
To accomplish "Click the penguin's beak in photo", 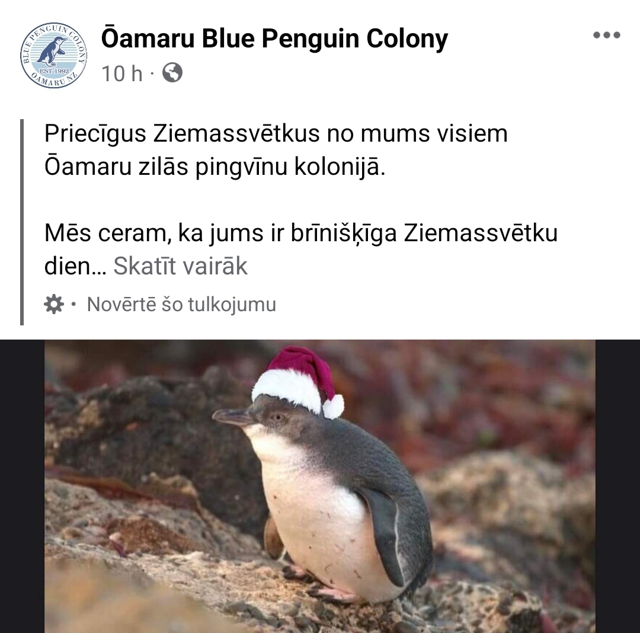I will tap(233, 417).
